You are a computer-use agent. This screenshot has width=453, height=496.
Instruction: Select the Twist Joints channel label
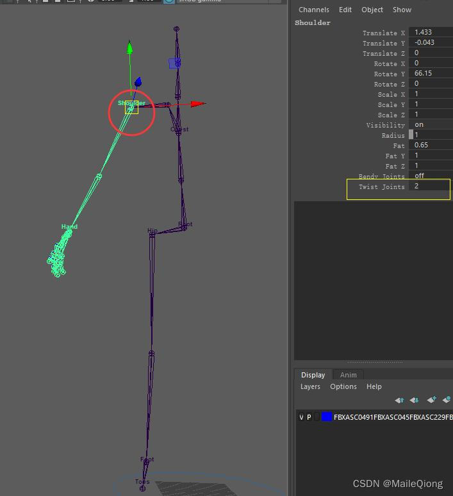tap(381, 187)
